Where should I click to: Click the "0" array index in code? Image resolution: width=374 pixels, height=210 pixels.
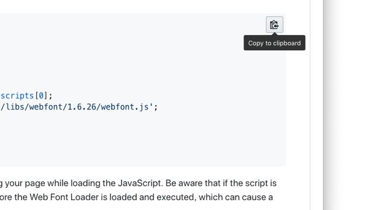click(x=41, y=96)
